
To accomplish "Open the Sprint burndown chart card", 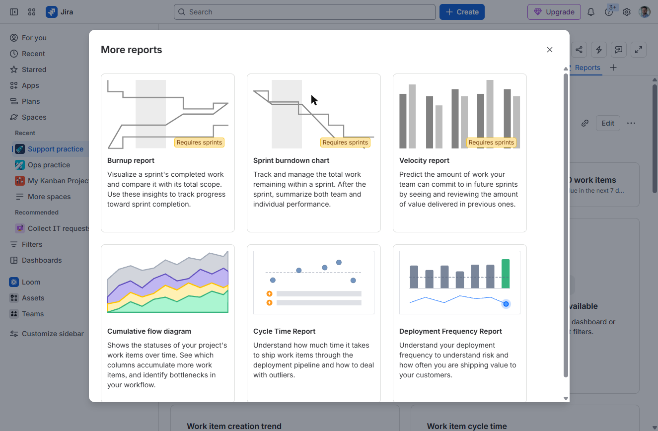I will click(x=314, y=153).
